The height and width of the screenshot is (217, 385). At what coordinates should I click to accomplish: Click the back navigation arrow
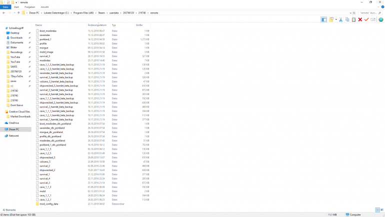coord(4,12)
